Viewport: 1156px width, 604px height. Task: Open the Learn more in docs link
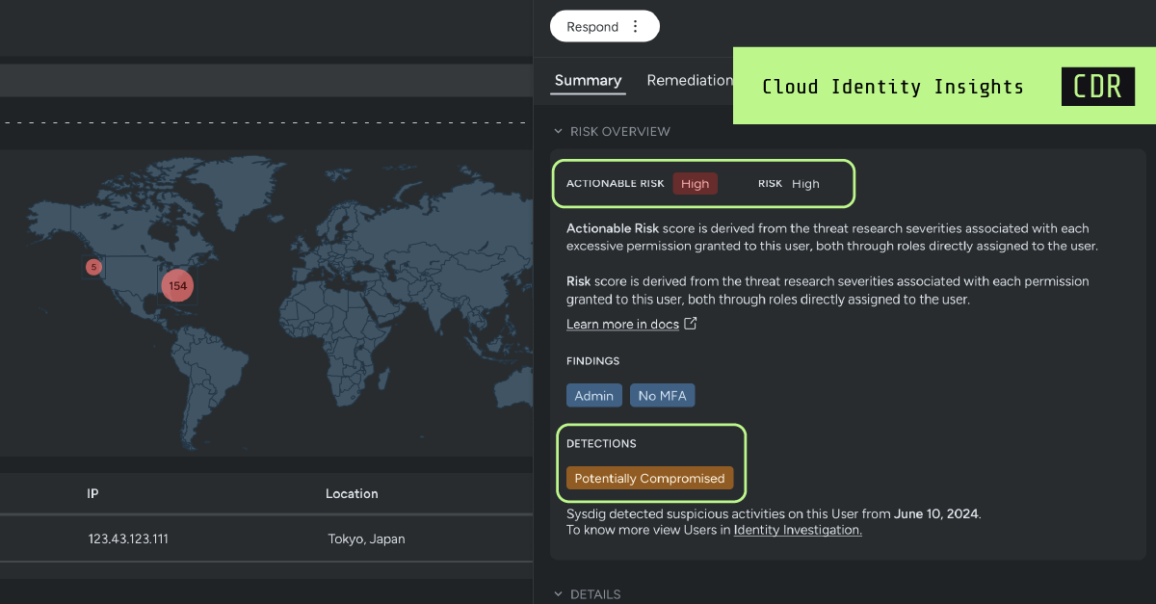coord(621,323)
